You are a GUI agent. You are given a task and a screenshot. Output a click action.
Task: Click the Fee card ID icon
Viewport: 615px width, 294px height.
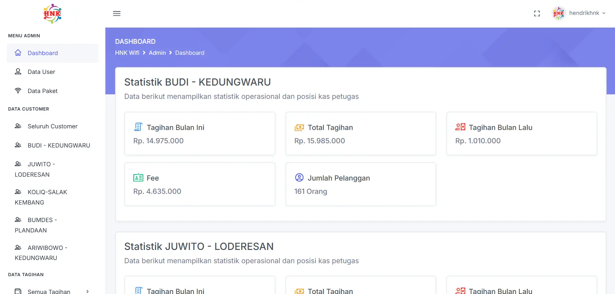tap(138, 178)
